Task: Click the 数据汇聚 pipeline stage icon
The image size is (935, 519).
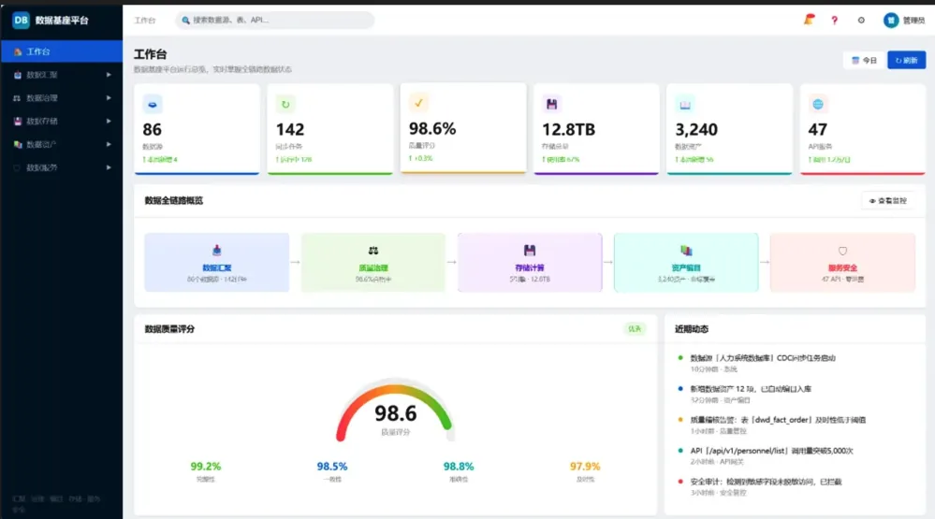Action: tap(216, 251)
